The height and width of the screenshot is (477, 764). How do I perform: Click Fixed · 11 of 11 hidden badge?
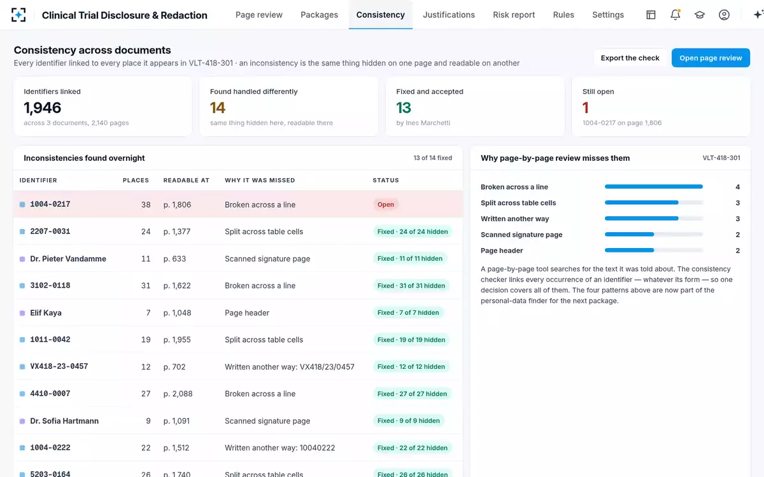point(410,259)
